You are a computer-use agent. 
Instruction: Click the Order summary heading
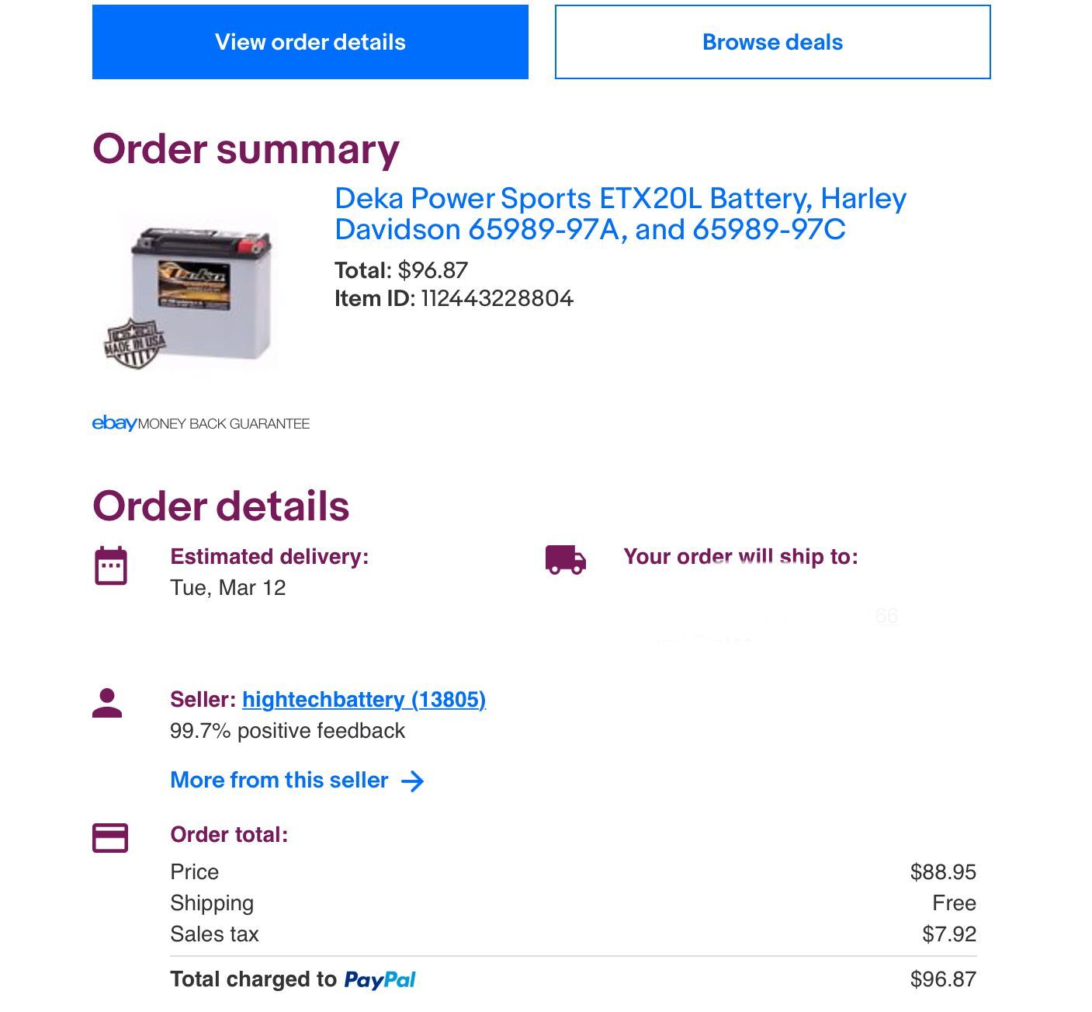245,148
